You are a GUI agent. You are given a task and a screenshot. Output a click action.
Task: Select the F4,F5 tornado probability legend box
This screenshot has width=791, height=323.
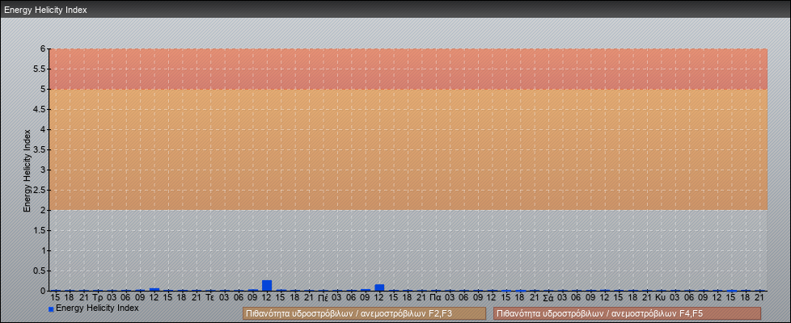(627, 313)
